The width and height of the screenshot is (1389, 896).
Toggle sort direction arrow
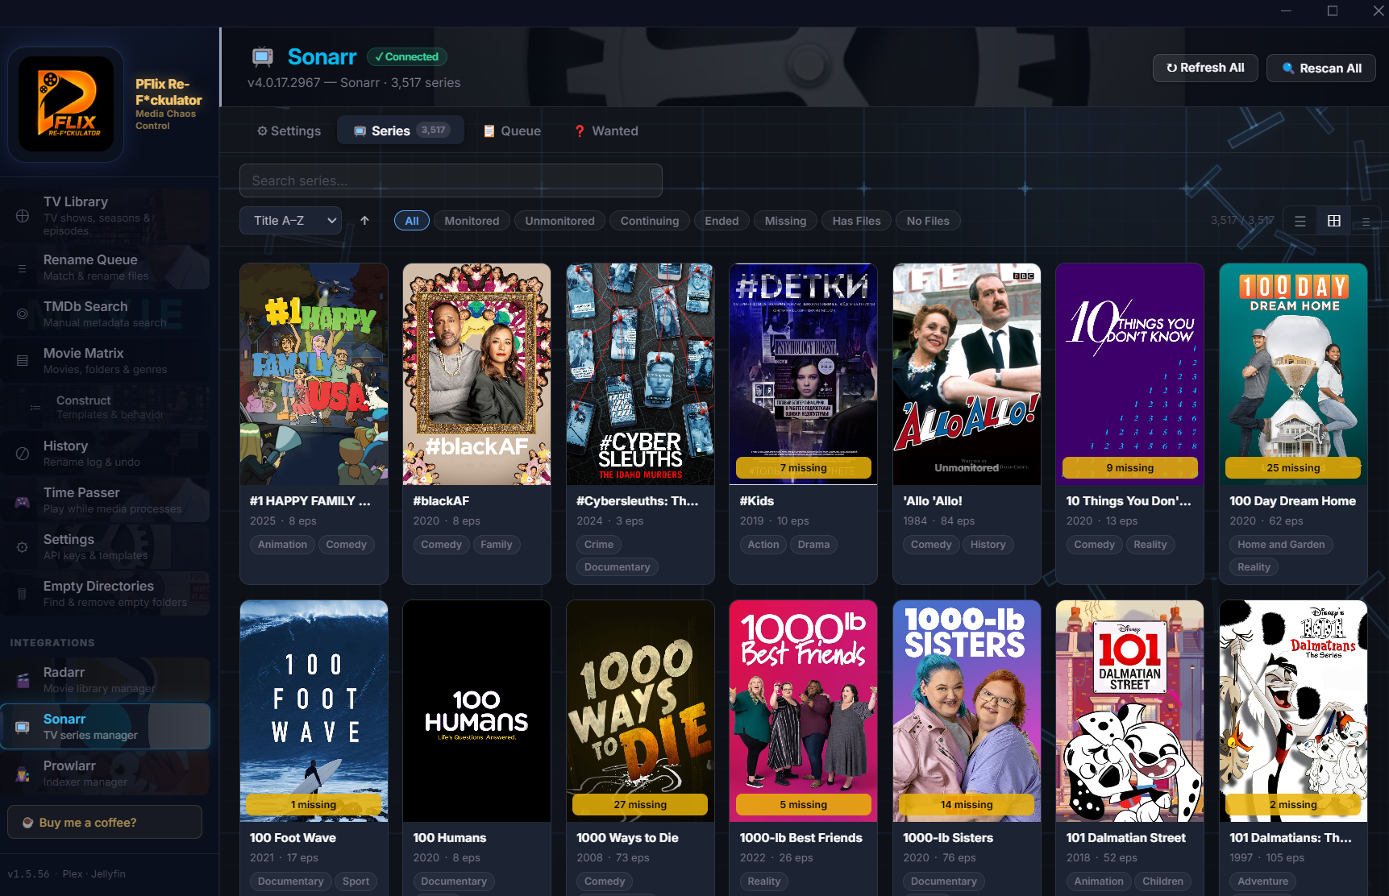tap(364, 220)
